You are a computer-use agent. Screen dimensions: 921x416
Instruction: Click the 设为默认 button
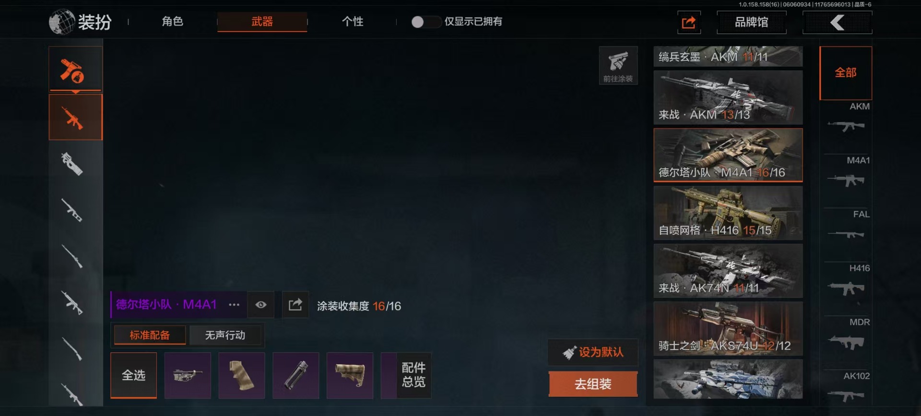coord(593,353)
